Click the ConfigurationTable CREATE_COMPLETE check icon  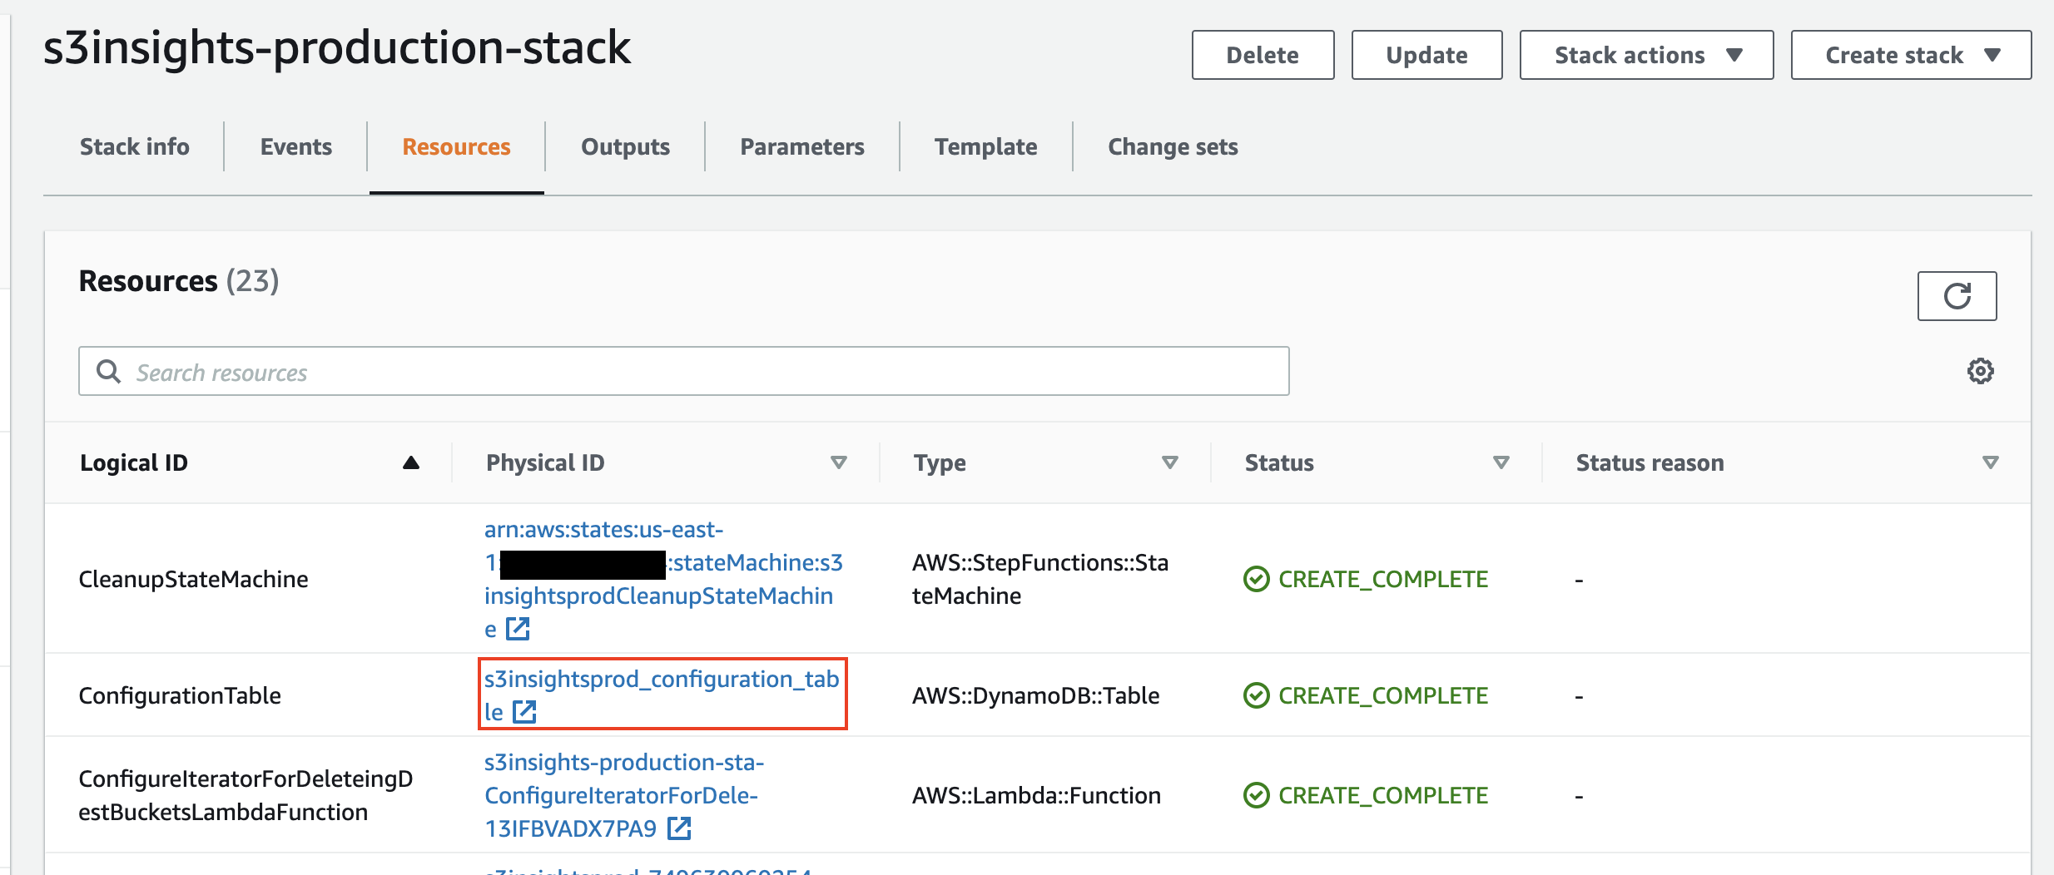1256,695
